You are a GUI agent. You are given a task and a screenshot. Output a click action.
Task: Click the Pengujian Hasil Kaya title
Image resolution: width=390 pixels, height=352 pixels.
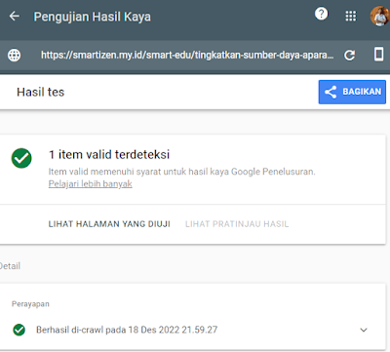[x=93, y=17]
